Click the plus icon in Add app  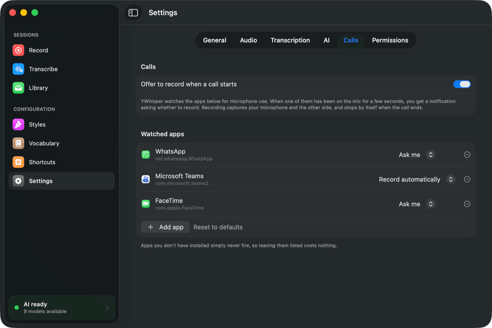point(150,227)
